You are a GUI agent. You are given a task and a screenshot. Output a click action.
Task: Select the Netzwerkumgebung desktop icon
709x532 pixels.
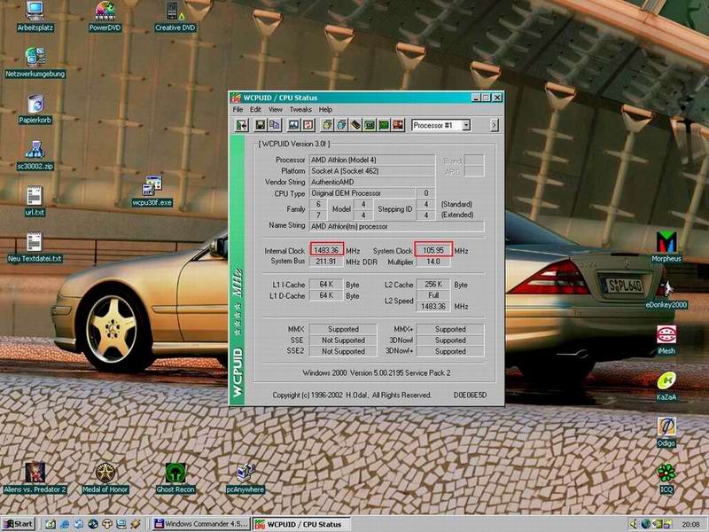[35, 63]
